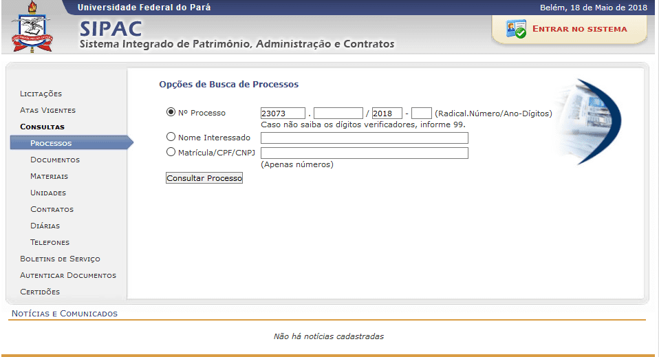Screen dimensions: 659x357
Task: Focus the Nome Interessado text field
Action: 364,138
